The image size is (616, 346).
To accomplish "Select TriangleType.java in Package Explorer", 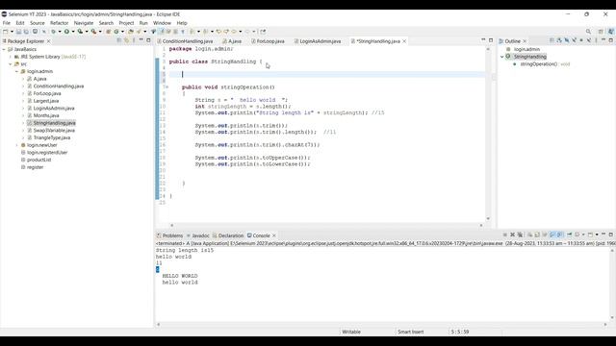I will 51,137.
